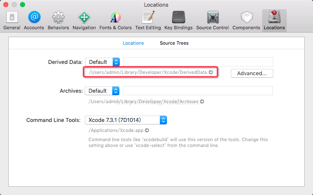The height and width of the screenshot is (195, 313).
Task: Click the Archives path field
Action: pos(198,91)
